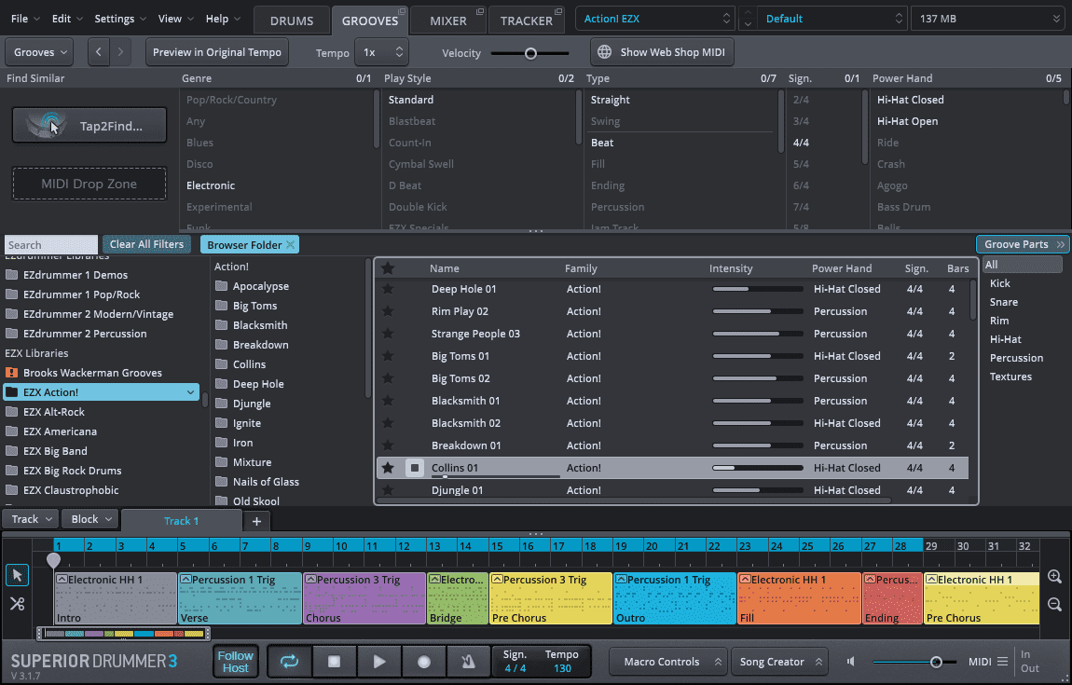
Task: Open Tap2Find search
Action: tap(89, 125)
